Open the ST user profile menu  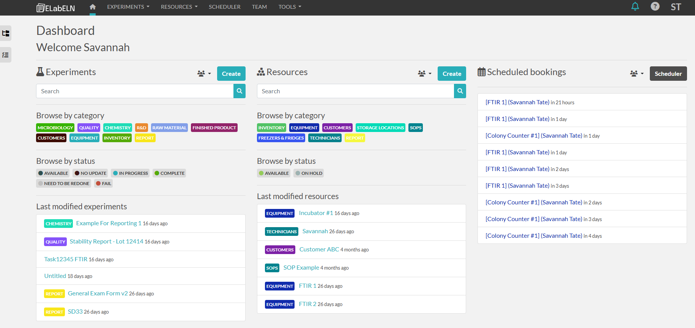pos(676,7)
